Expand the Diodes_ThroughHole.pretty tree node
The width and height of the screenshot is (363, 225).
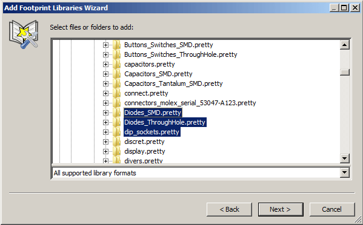[x=105, y=122]
